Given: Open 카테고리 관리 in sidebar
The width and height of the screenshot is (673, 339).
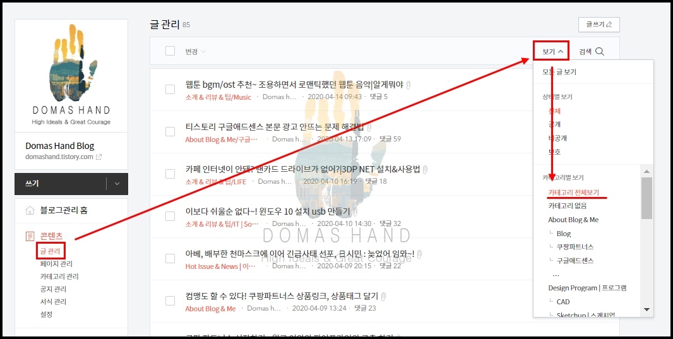Looking at the screenshot, I should point(59,277).
